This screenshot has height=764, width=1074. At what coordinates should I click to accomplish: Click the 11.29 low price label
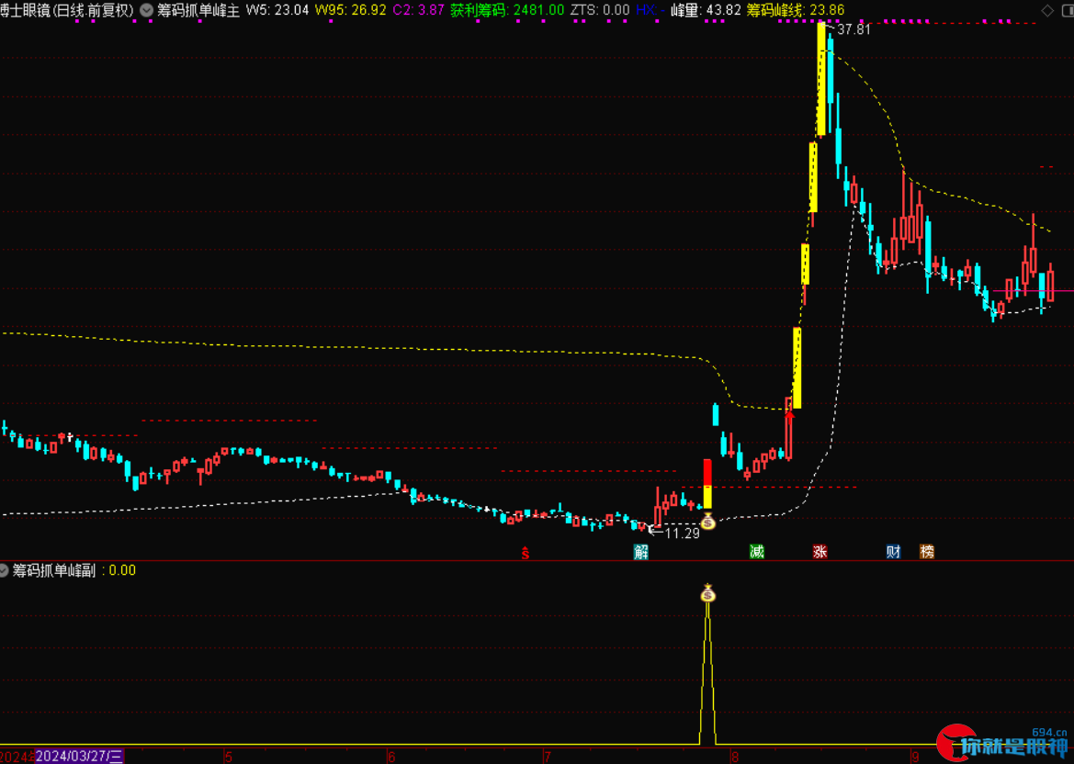[683, 534]
